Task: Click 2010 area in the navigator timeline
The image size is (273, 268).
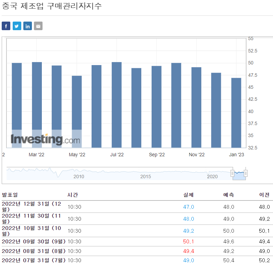Action: (x=79, y=176)
